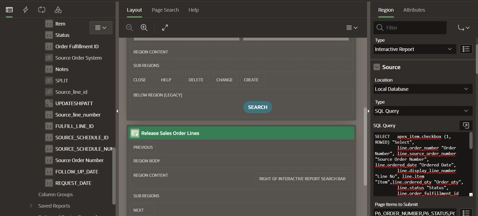Screen dimensions: 478x216
Task: Select the hidden SPLIT column
Action: pyautogui.click(x=62, y=80)
